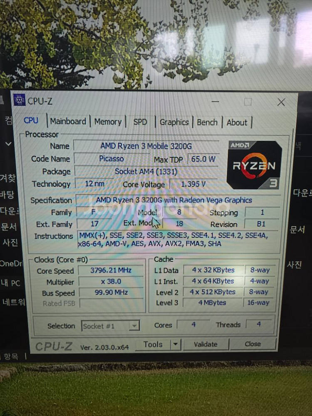Click the Threads count value
Screen dimensions: 312x416
coord(259,324)
